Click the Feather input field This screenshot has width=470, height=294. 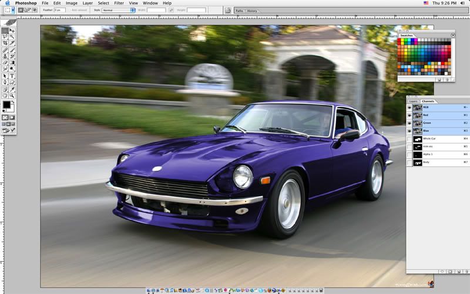tap(60, 10)
